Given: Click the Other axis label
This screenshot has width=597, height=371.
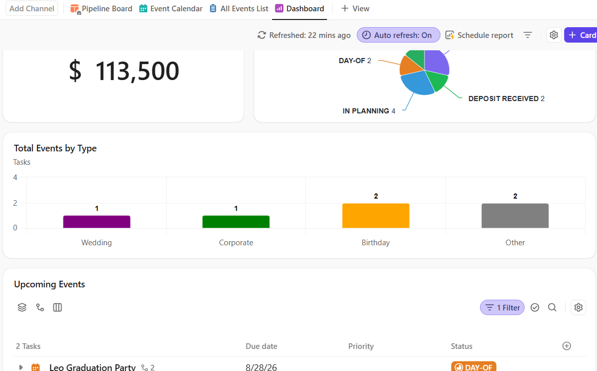Looking at the screenshot, I should coord(515,242).
